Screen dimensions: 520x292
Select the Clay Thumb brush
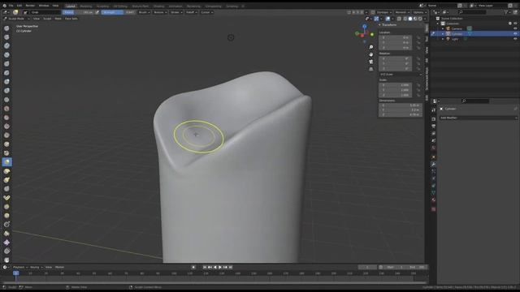click(x=6, y=64)
